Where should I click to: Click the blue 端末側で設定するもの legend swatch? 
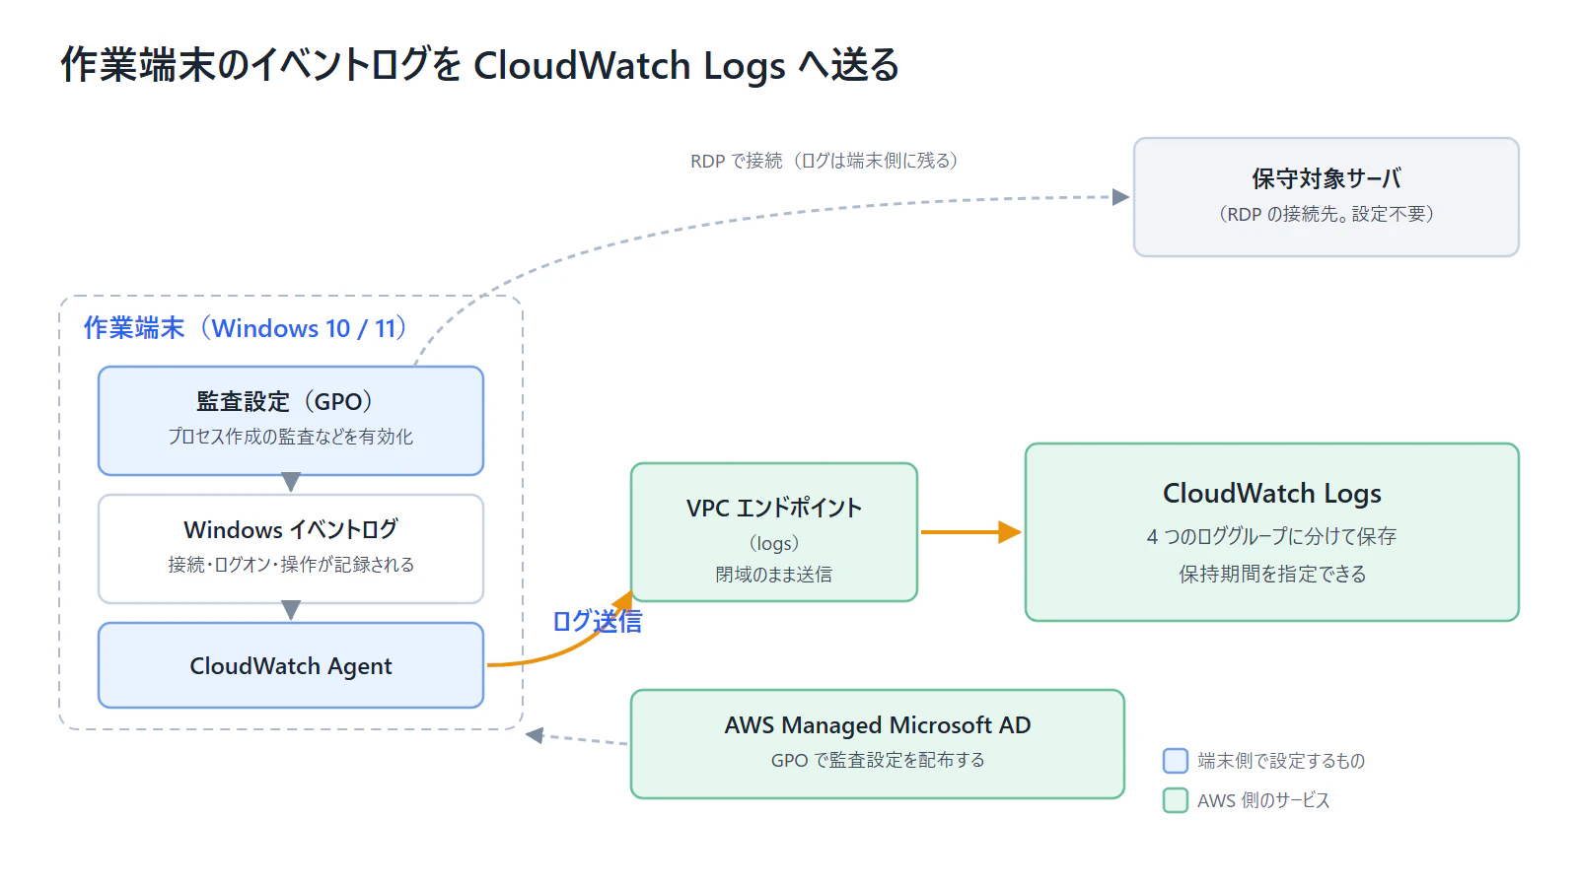click(x=1176, y=761)
